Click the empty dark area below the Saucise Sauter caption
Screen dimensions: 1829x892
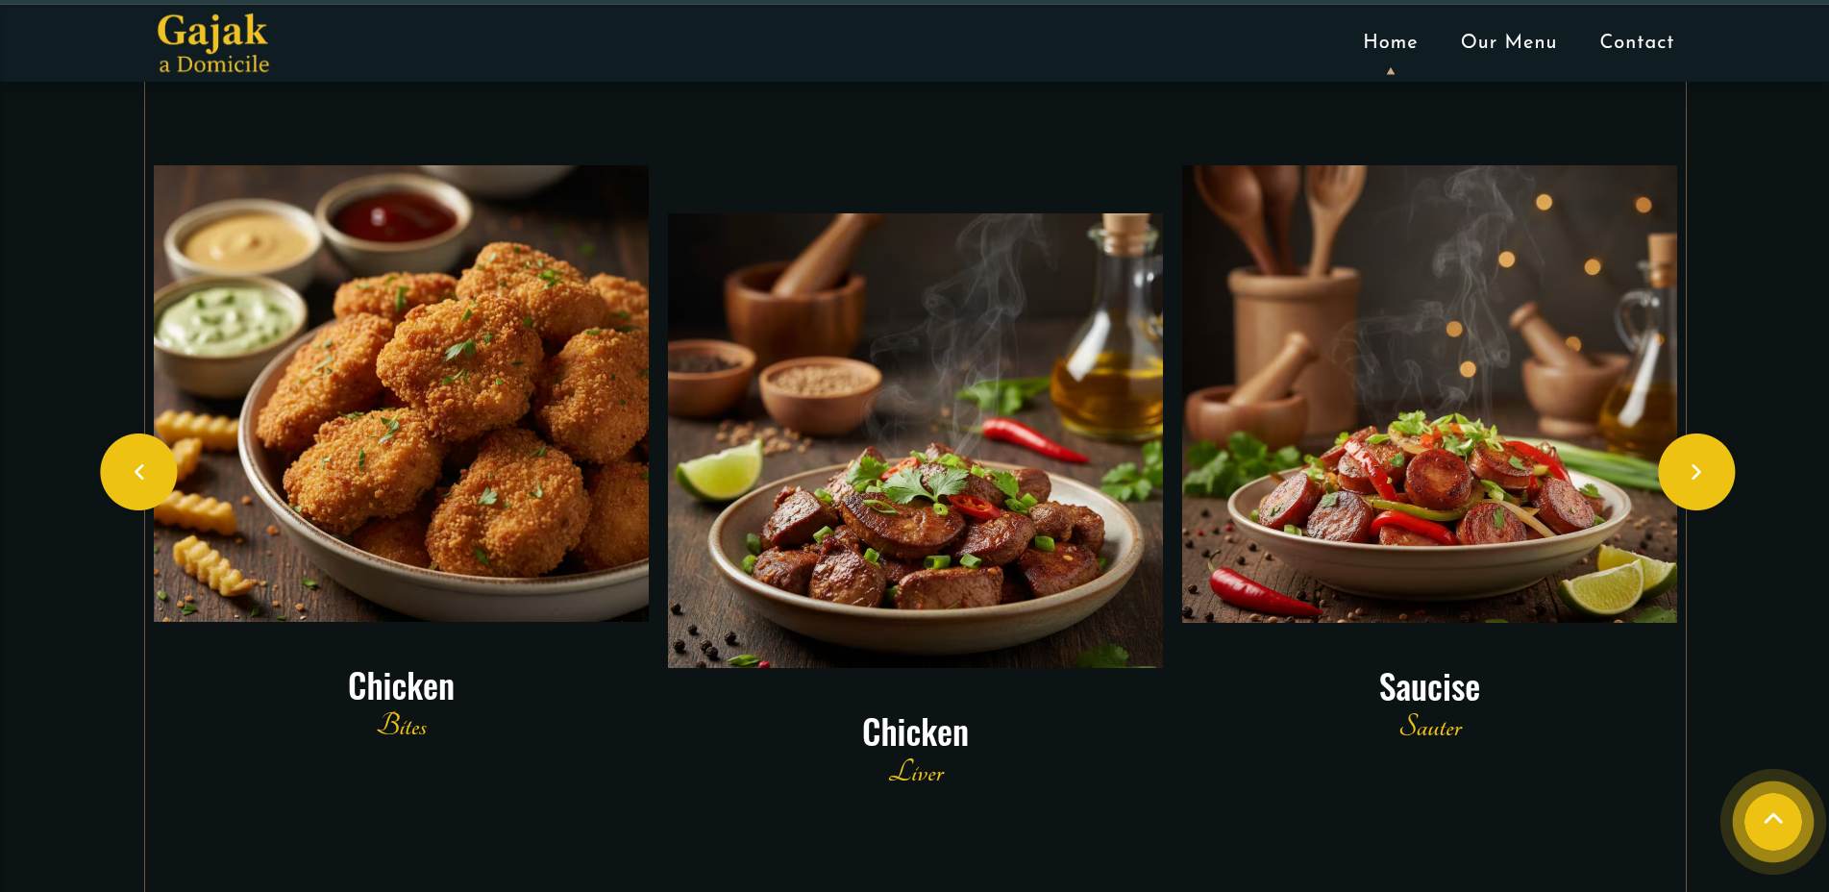tap(1429, 817)
